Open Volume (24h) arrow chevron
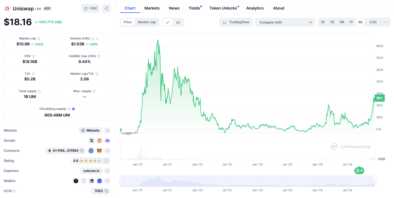 tap(97, 39)
